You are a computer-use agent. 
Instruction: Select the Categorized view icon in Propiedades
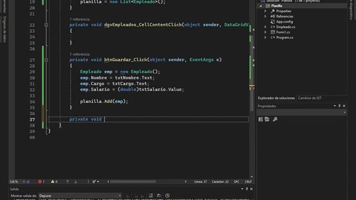pos(261,119)
